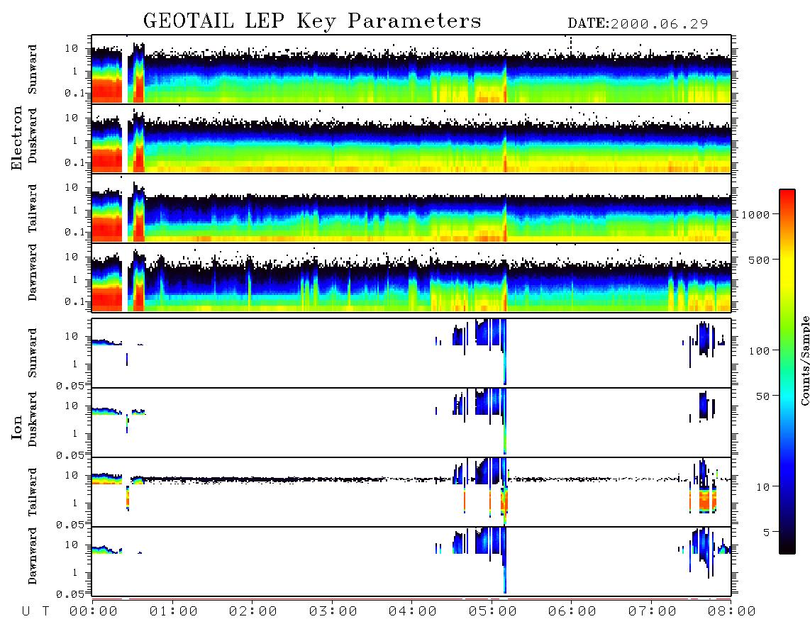Viewport: 810px width, 624px height.
Task: Click the vertical 'Electron' group label
Action: tap(16, 138)
